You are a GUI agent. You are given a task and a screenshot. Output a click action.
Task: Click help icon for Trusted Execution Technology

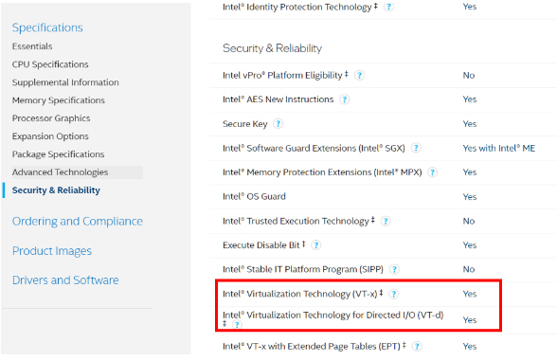point(386,221)
